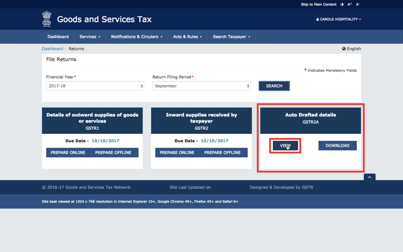Go to Dashboard via the navigation bar
Image resolution: width=403 pixels, height=252 pixels.
pos(58,36)
